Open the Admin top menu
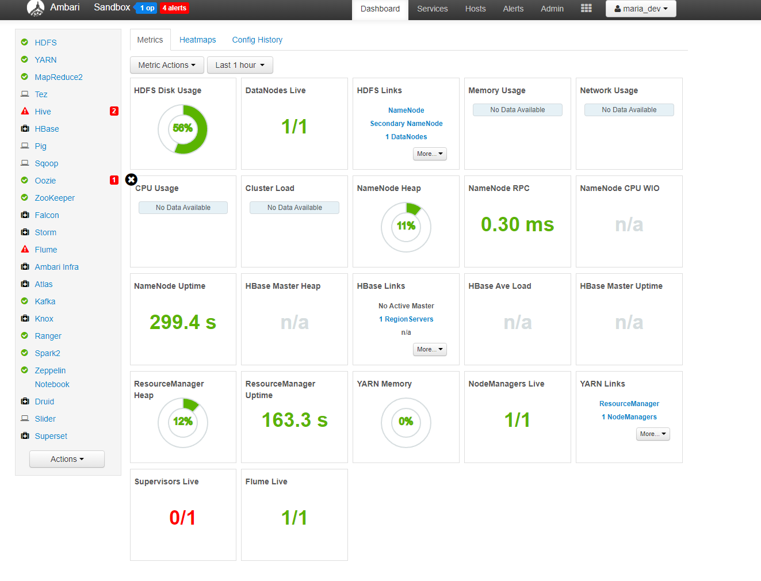The height and width of the screenshot is (581, 761). 552,9
